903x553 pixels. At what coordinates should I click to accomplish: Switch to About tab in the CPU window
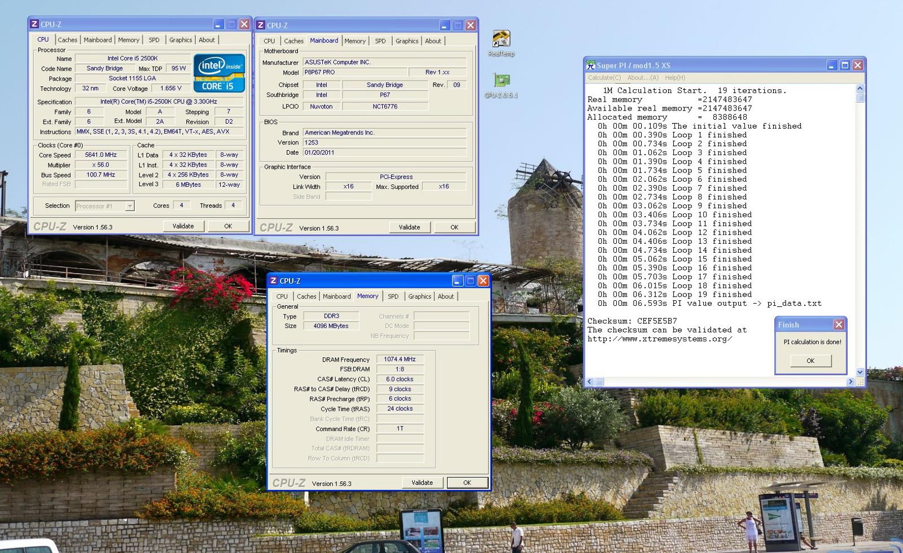coord(207,40)
